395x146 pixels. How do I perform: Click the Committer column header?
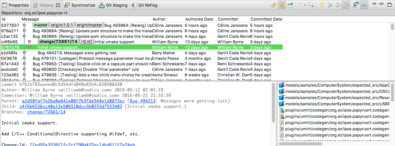(x=233, y=19)
